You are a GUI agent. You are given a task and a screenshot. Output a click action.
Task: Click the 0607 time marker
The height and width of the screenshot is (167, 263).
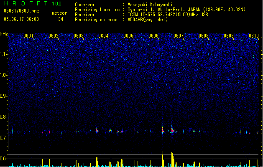pyautogui.click(x=179, y=36)
